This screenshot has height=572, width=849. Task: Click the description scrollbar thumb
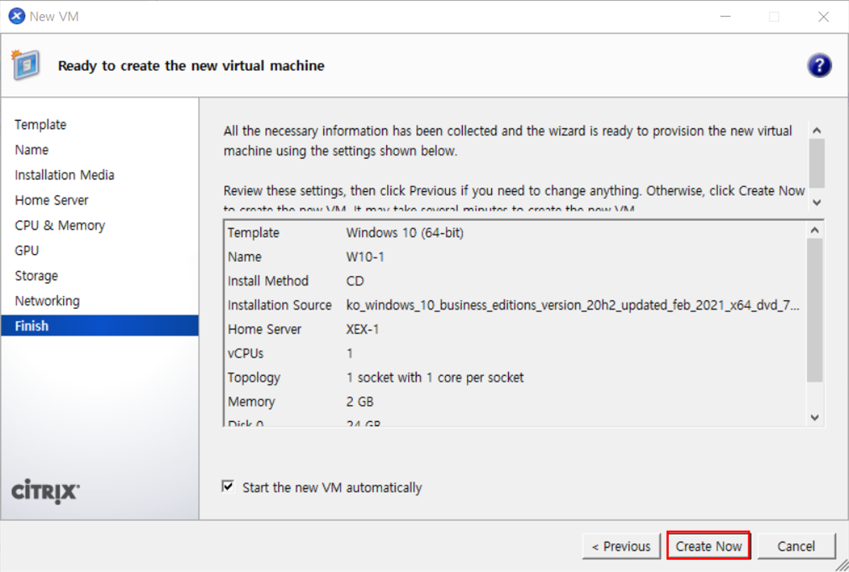[817, 164]
